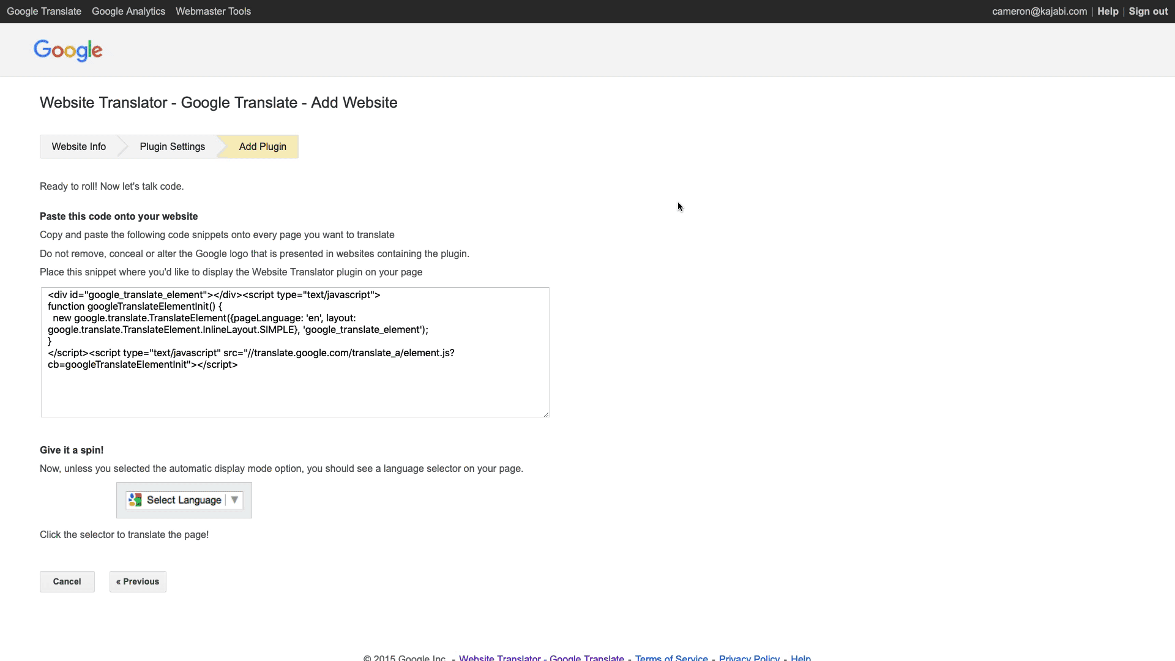Click the Select Language text
The image size is (1175, 661).
pos(184,500)
